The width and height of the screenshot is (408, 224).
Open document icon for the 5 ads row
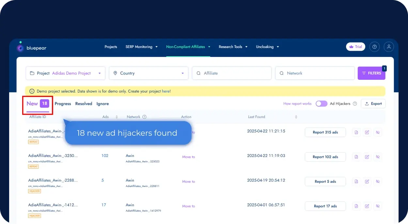(356, 181)
